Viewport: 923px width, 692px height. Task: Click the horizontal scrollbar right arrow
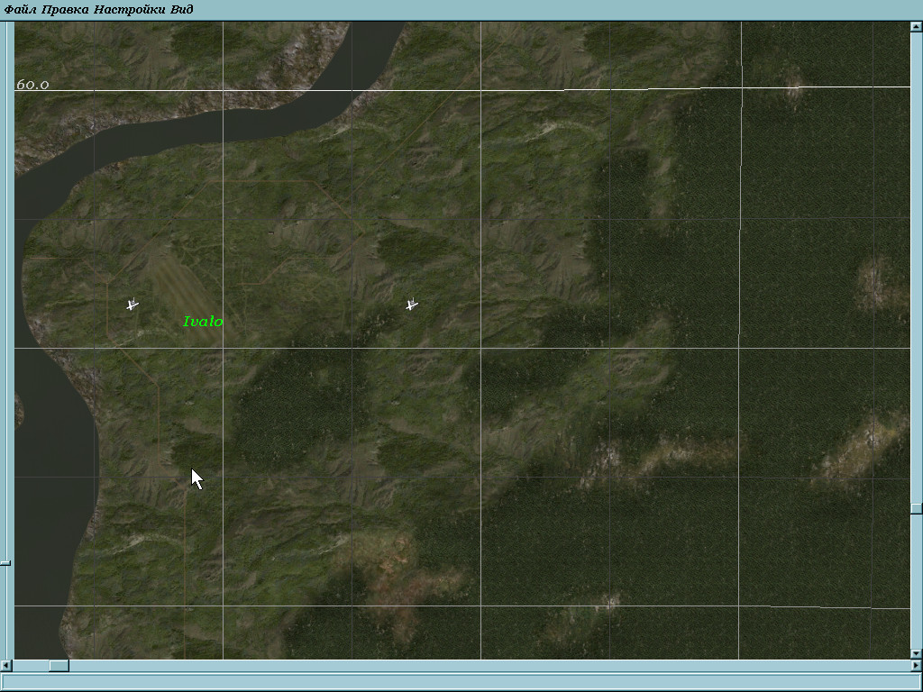(x=917, y=666)
